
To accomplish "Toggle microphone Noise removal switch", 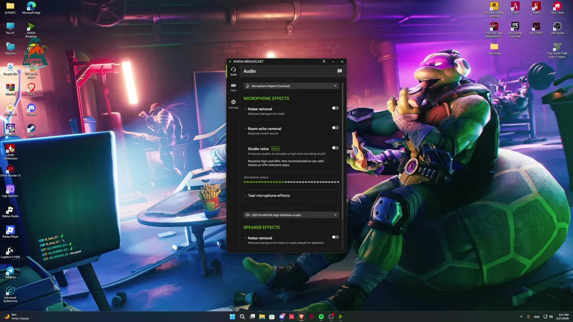I will 335,108.
